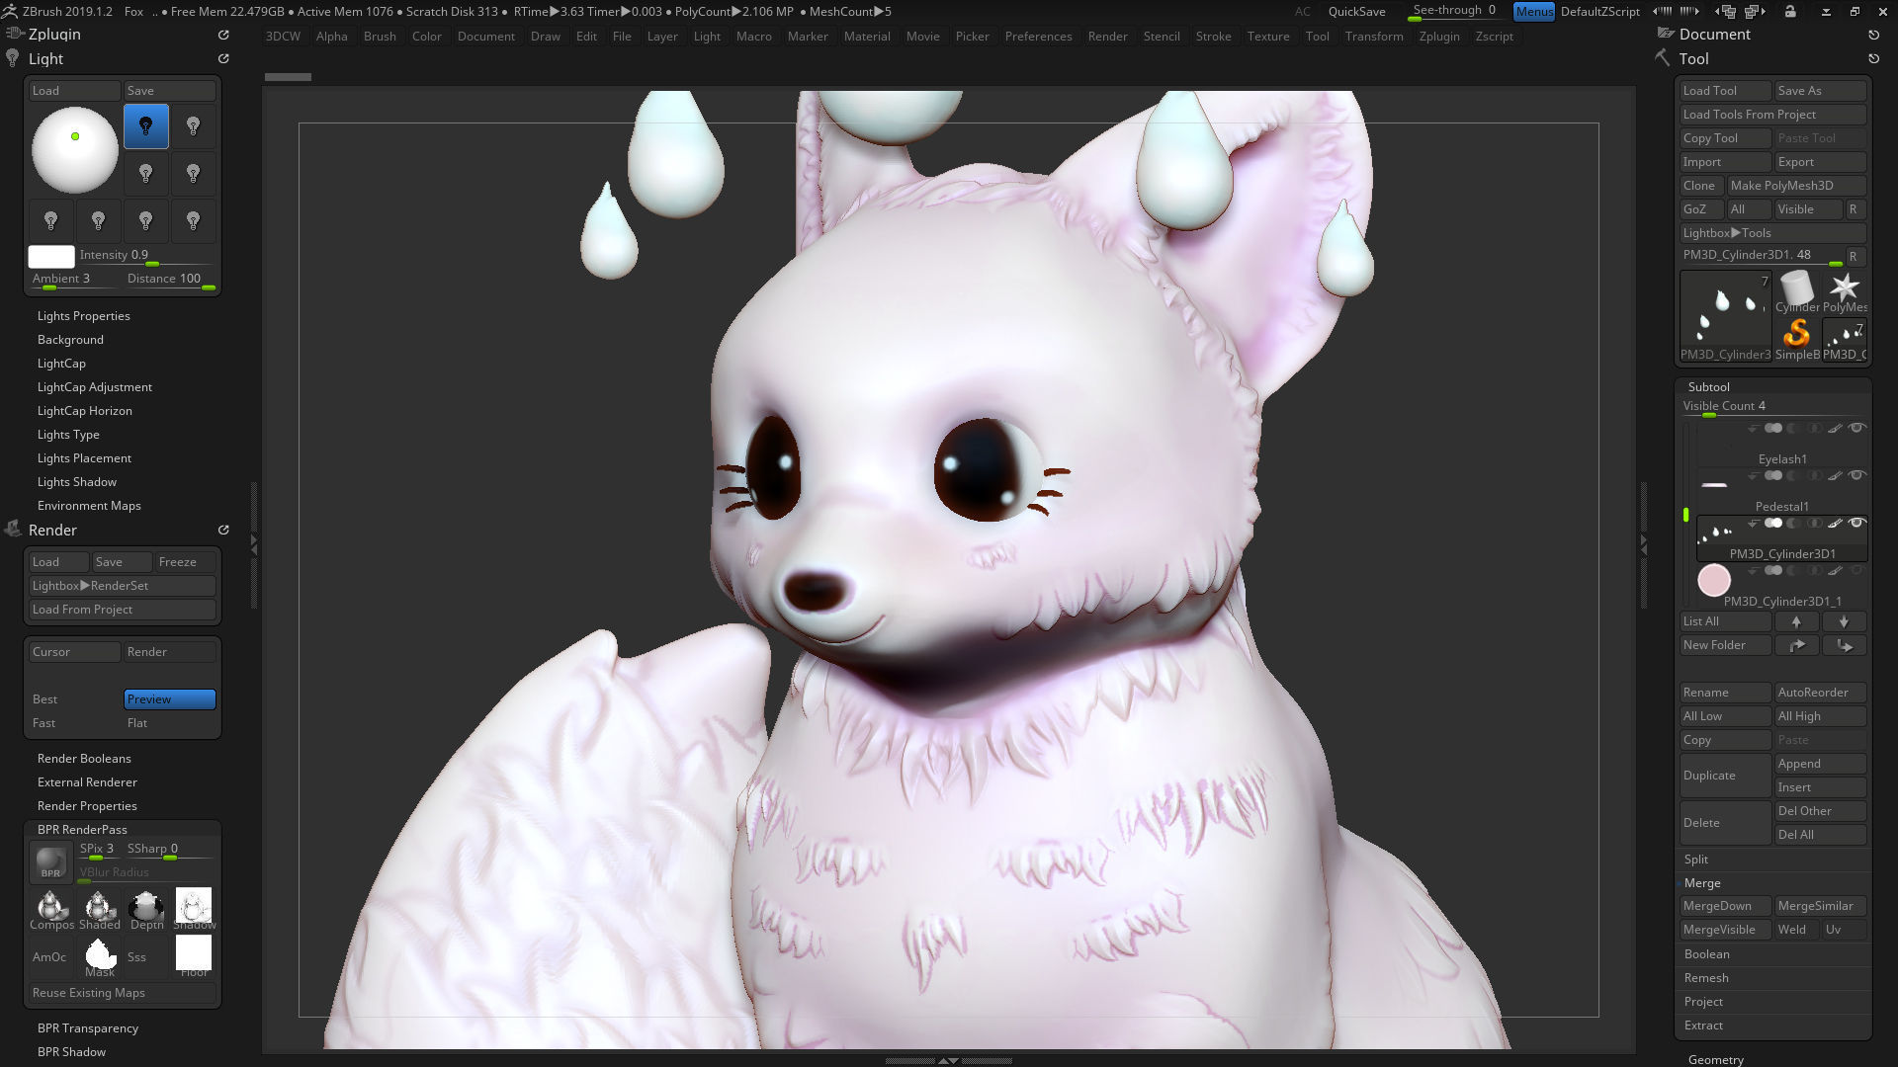The width and height of the screenshot is (1898, 1067).
Task: Expand the Lights Properties section
Action: tap(84, 316)
